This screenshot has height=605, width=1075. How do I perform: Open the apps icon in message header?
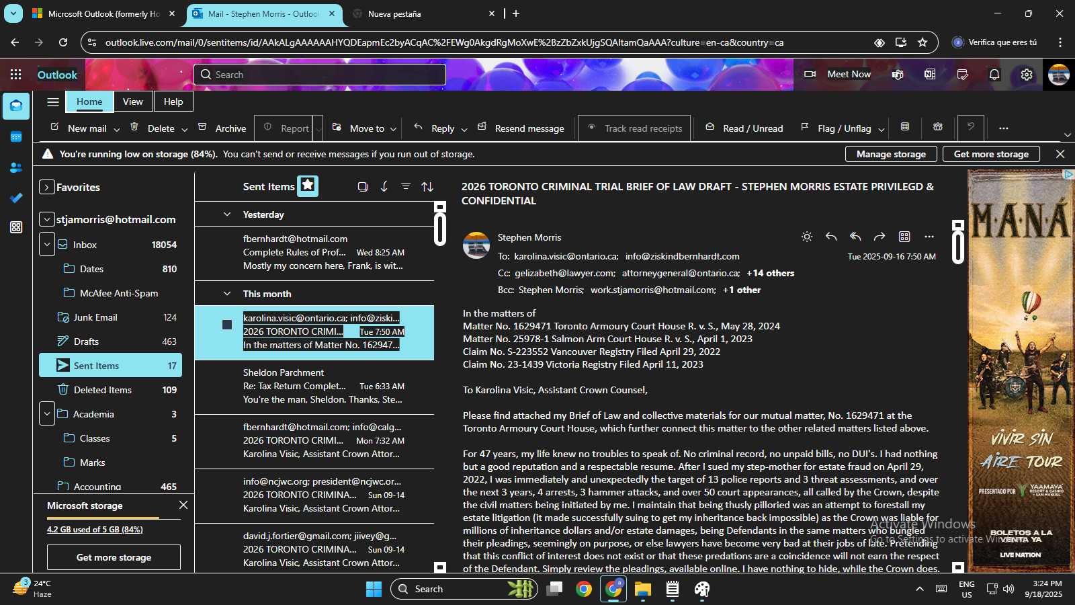tap(904, 237)
